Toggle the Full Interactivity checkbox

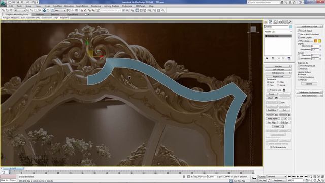point(271,147)
